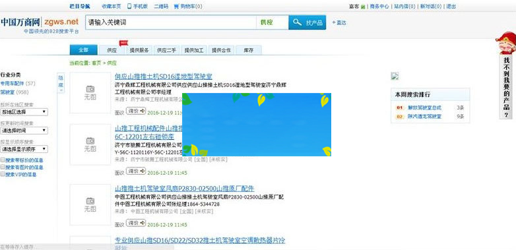
Task: Click 无图 thumbnail of 左右链锁座 listing
Action: [x=90, y=144]
